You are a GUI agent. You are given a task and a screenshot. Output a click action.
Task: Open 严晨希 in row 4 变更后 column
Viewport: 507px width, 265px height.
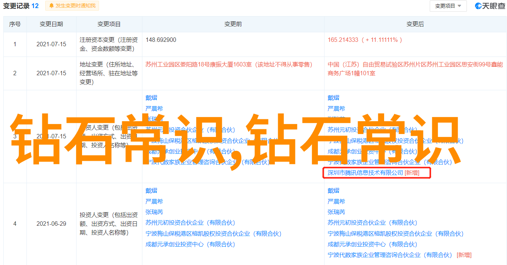pyautogui.click(x=337, y=202)
